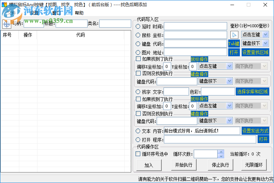Viewport: 274px width, 183px height.
Task: Click the blue 鼠标操作 label in find-text section
Action: 200,99
